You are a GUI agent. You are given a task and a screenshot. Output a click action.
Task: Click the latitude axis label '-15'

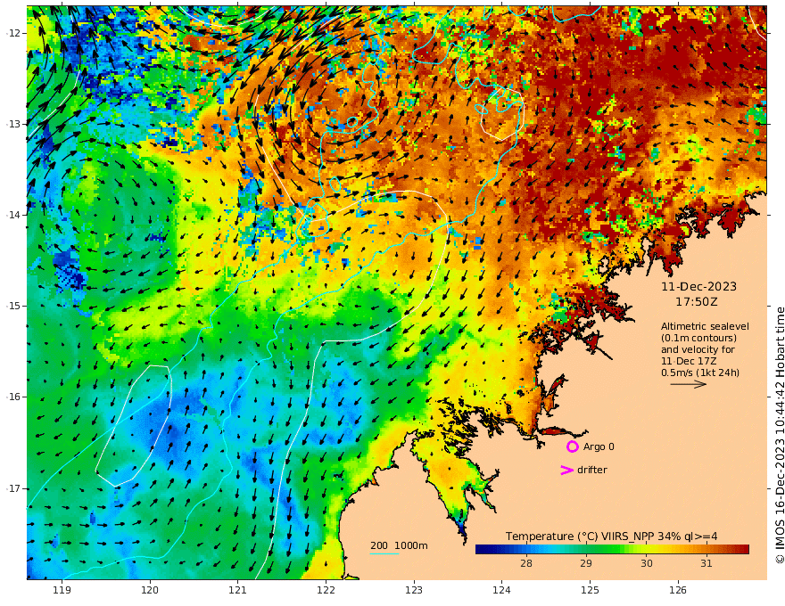coord(12,306)
